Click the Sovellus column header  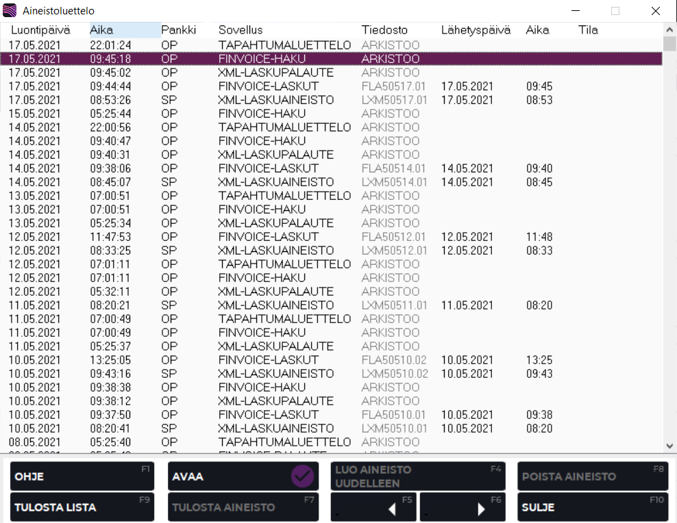click(241, 30)
